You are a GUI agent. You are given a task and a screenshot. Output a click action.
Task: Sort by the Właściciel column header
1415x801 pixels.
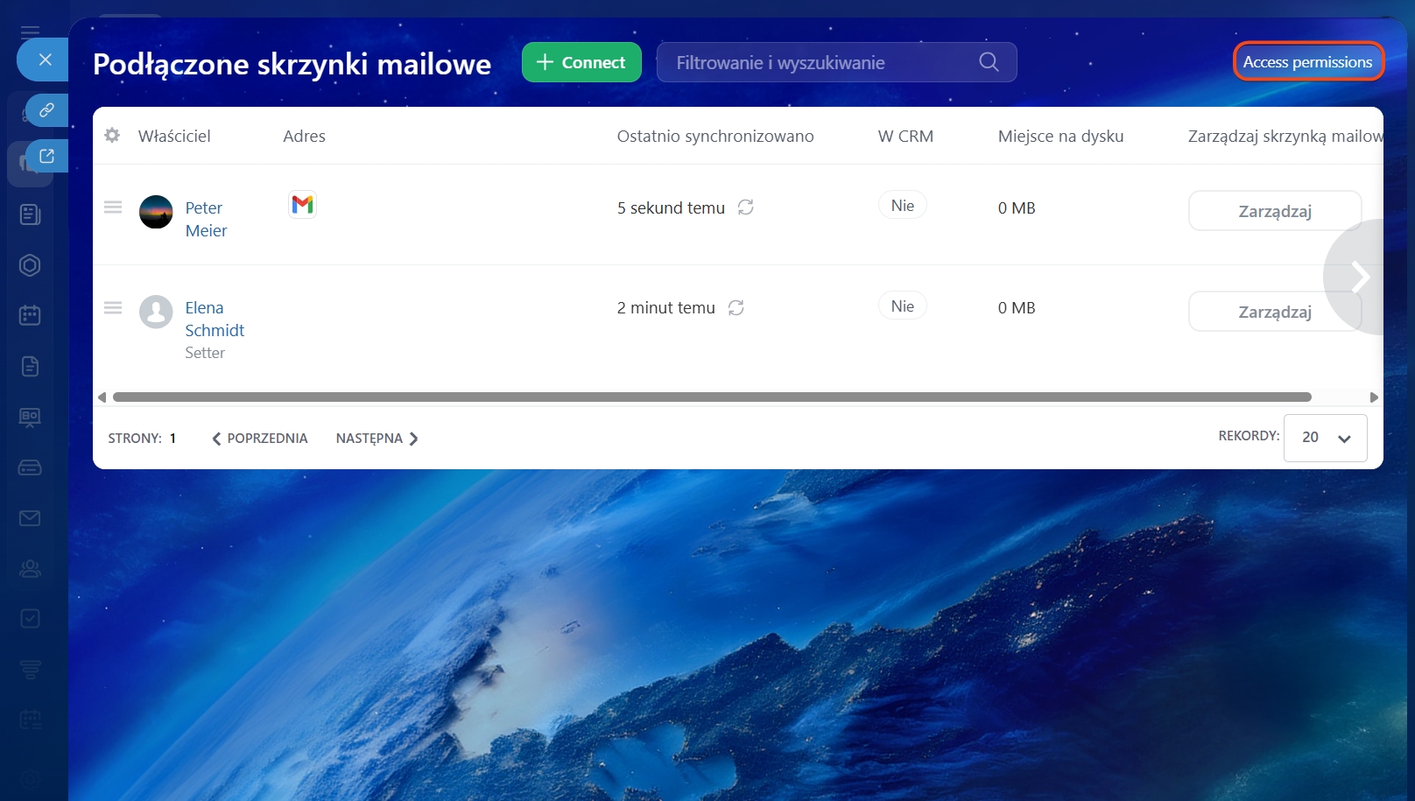coord(174,137)
